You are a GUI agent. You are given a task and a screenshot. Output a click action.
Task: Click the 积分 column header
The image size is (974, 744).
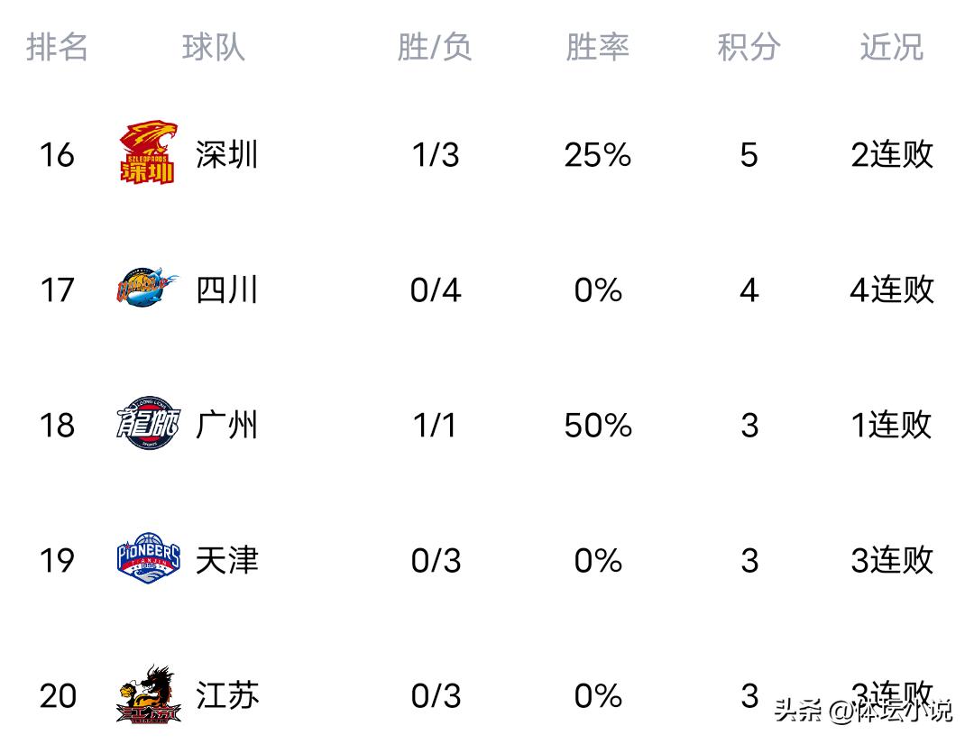tap(749, 47)
